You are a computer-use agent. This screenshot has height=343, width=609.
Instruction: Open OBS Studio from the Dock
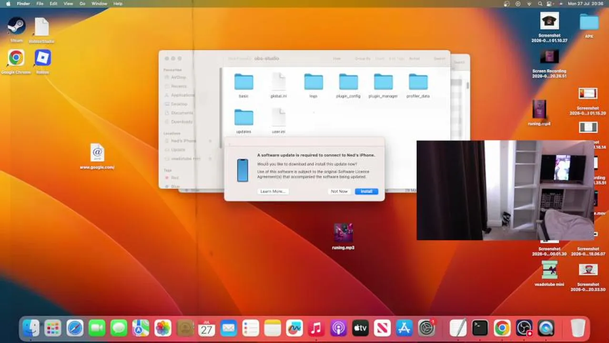[524, 328]
